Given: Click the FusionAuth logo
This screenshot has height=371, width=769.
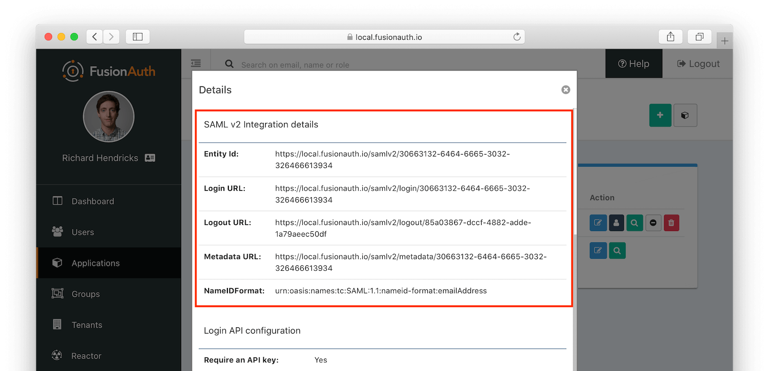Looking at the screenshot, I should (x=109, y=71).
